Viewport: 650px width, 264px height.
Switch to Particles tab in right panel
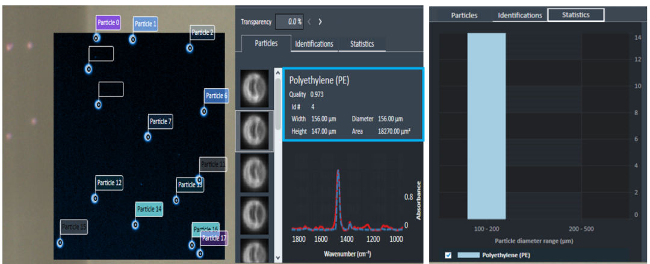click(x=464, y=15)
